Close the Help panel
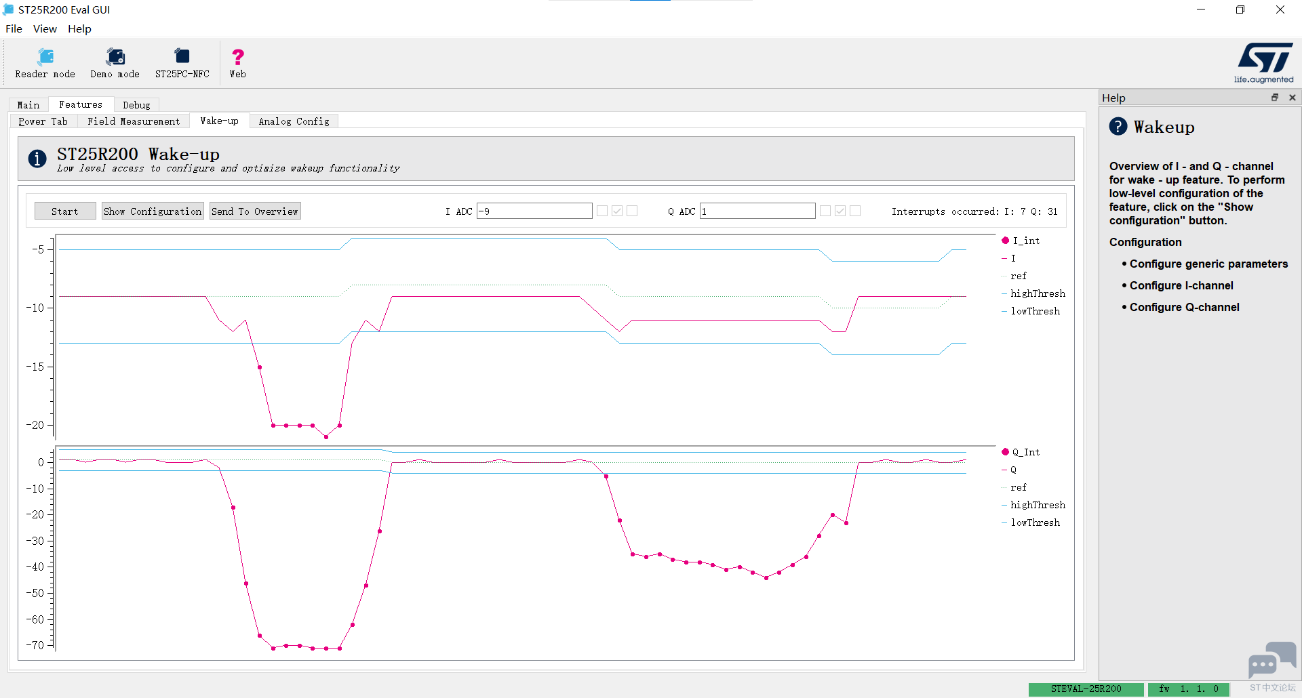The height and width of the screenshot is (698, 1302). pyautogui.click(x=1293, y=98)
